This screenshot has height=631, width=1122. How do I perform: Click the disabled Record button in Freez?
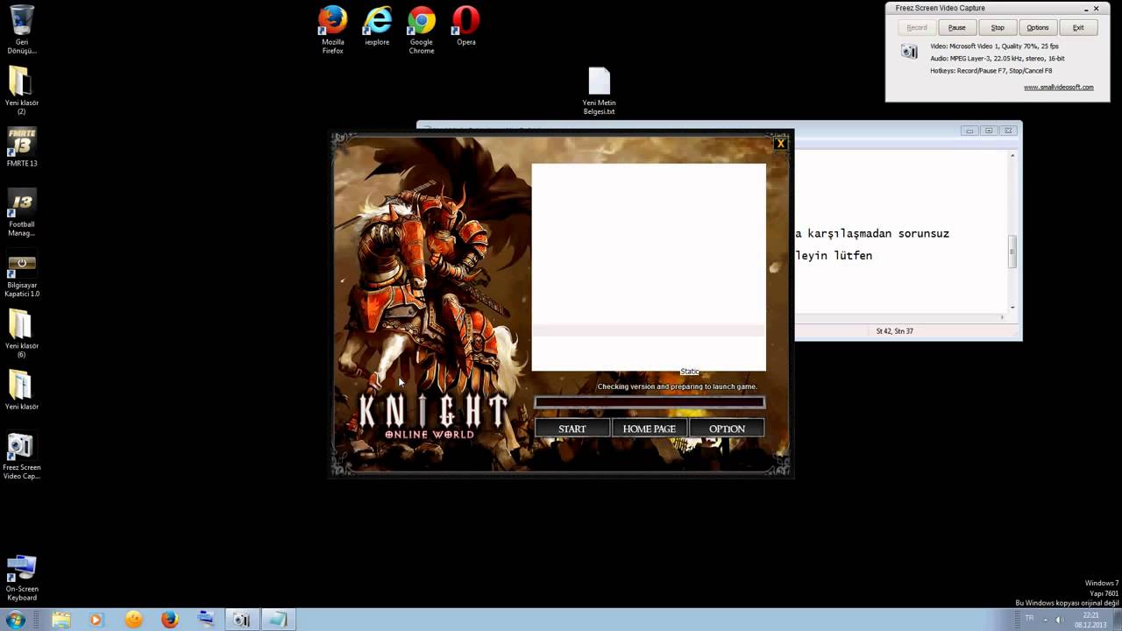tap(917, 27)
